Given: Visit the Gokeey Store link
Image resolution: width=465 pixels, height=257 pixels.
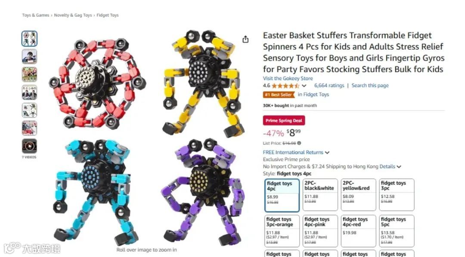Looking at the screenshot, I should pos(288,79).
